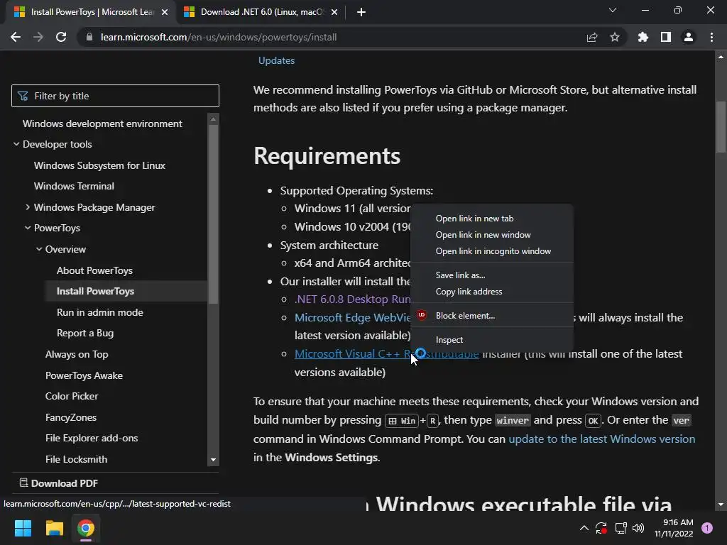
Task: Show hidden system tray icons
Action: (x=584, y=528)
